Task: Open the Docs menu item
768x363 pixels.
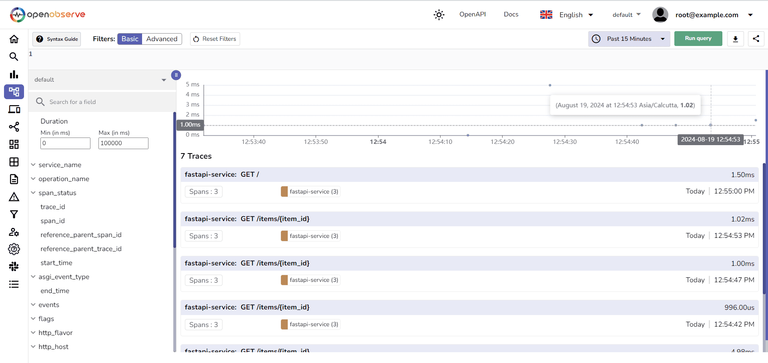Action: (x=511, y=14)
